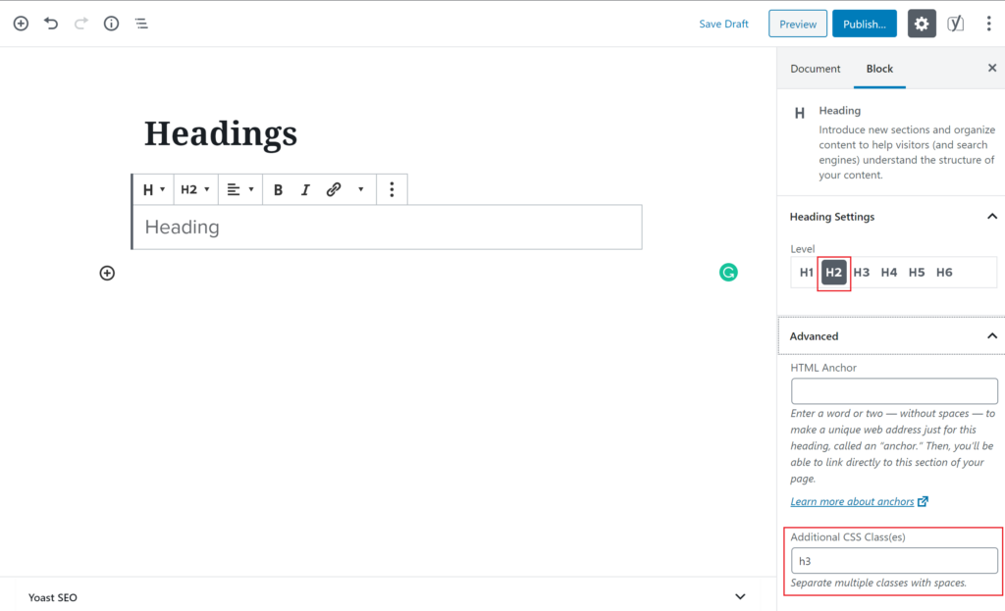1005x611 pixels.
Task: Open the editor more options menu
Action: [x=989, y=24]
